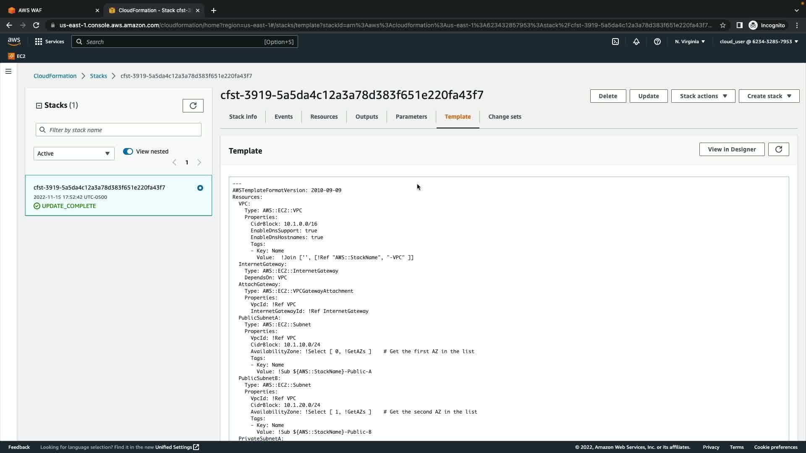Open the left hamburger navigation menu
The width and height of the screenshot is (806, 453).
click(x=8, y=71)
